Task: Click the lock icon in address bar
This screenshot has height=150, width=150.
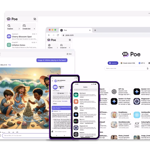Action: 63,35
